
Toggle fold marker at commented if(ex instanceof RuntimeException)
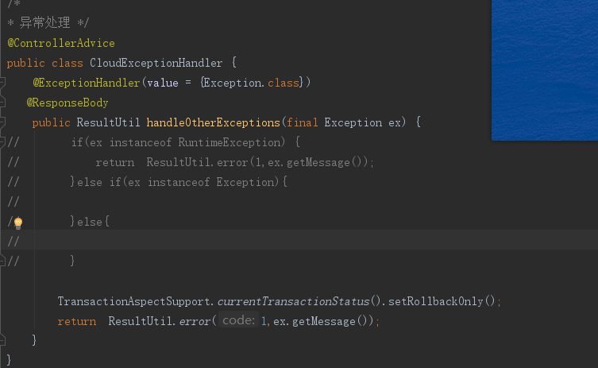[2, 142]
